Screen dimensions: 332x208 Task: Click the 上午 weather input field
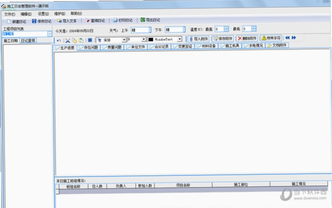(x=141, y=30)
